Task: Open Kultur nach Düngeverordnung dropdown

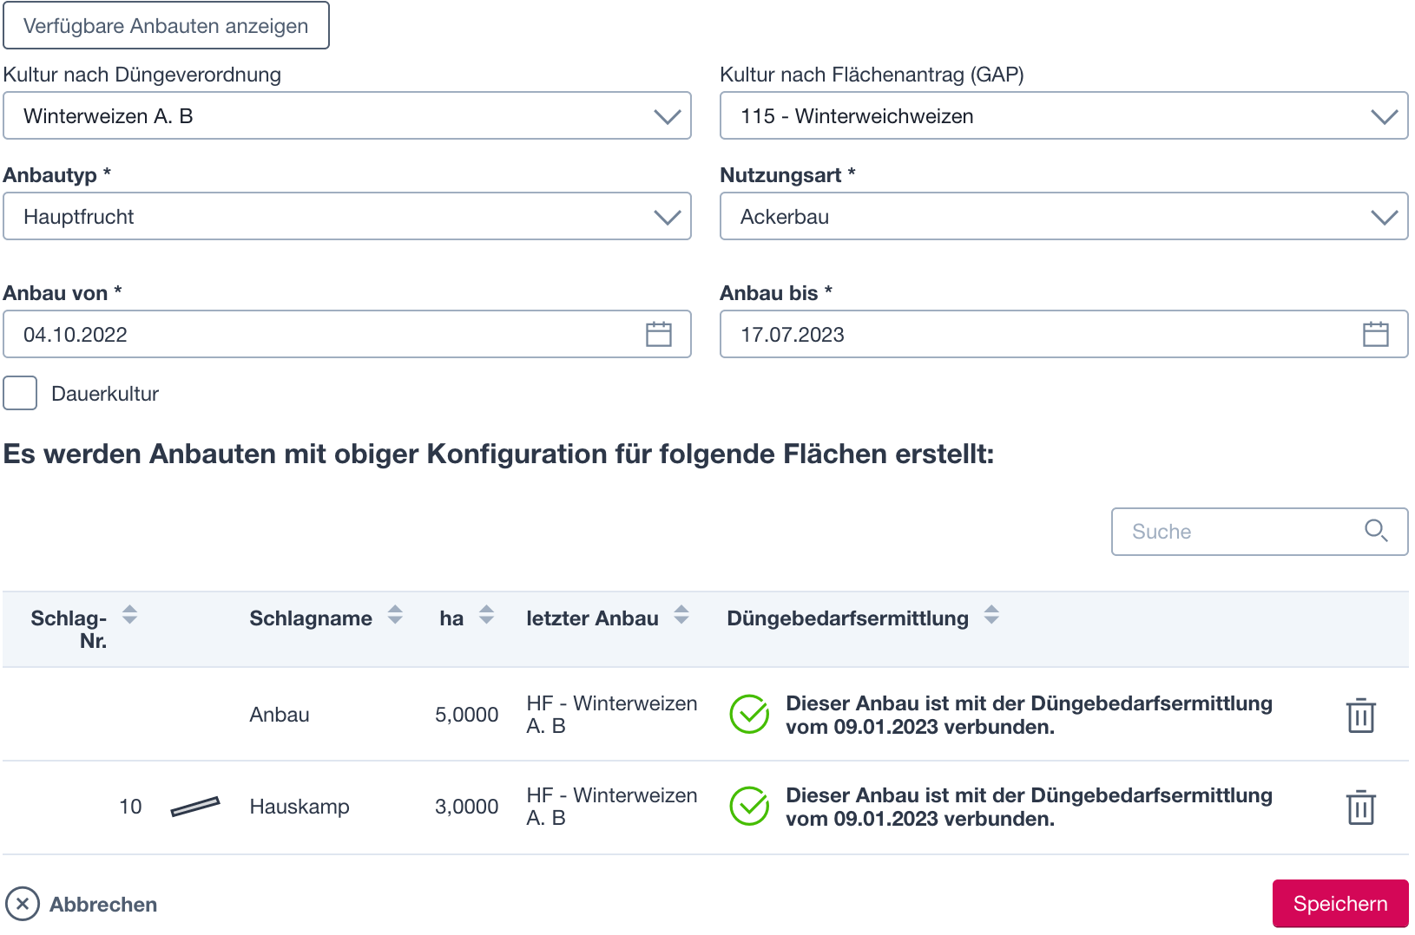Action: pos(347,115)
